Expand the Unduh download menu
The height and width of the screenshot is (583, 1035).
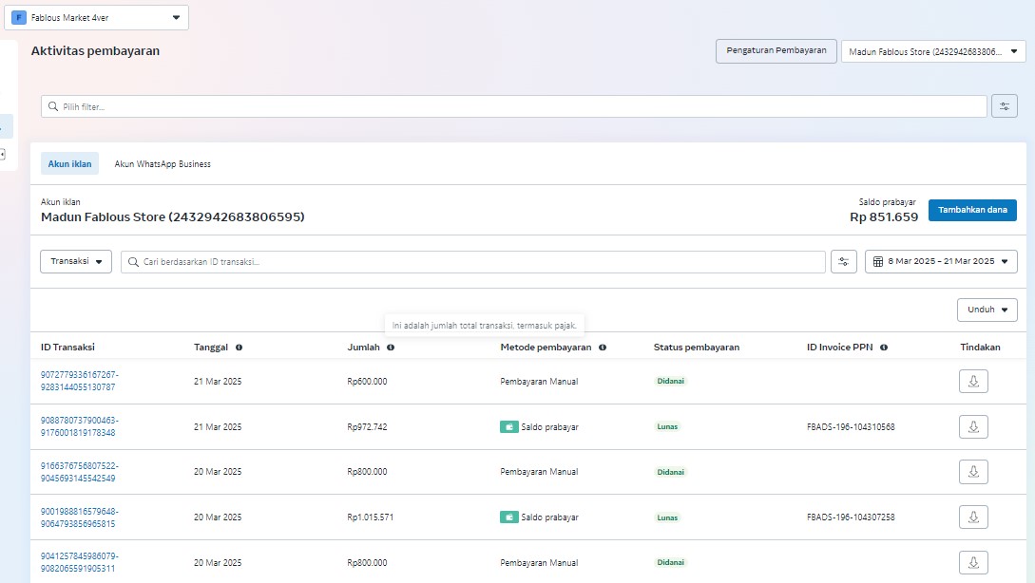tap(987, 310)
